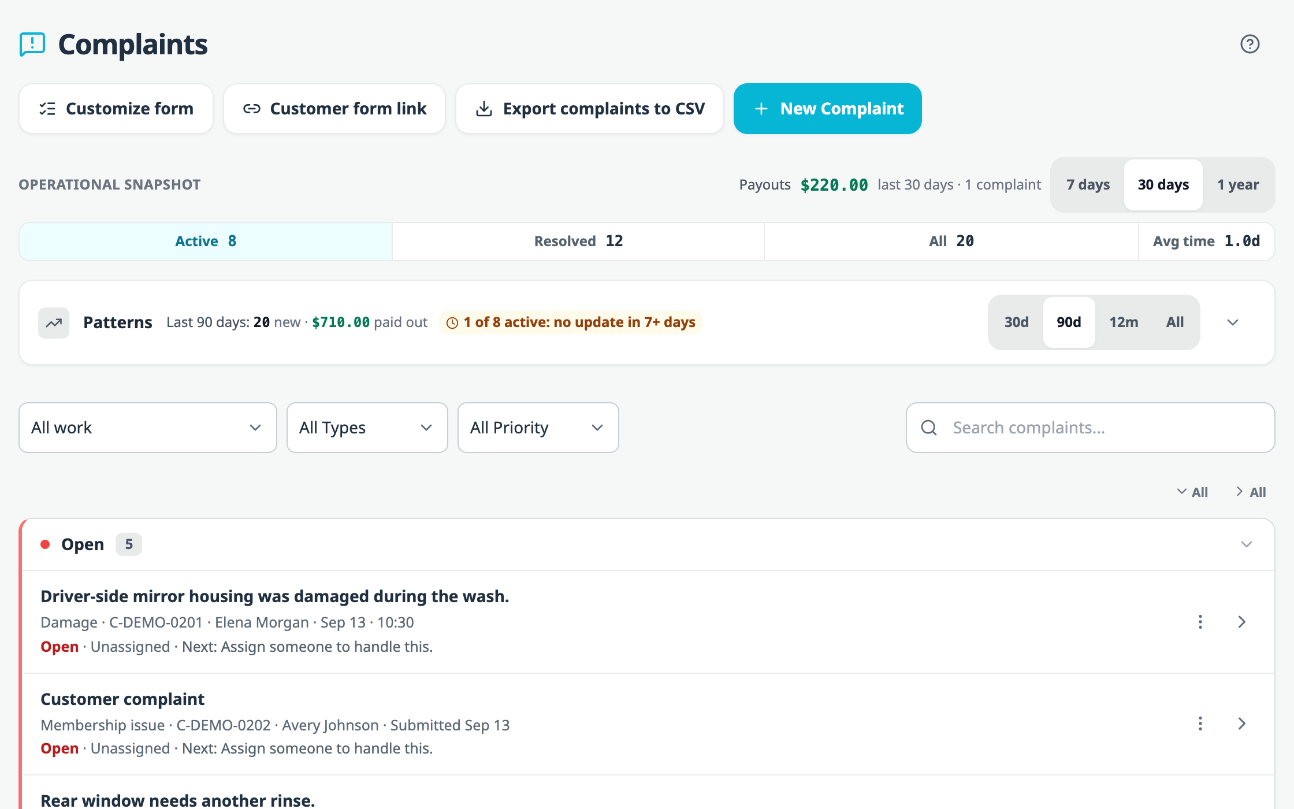Open the help question mark icon

1250,44
